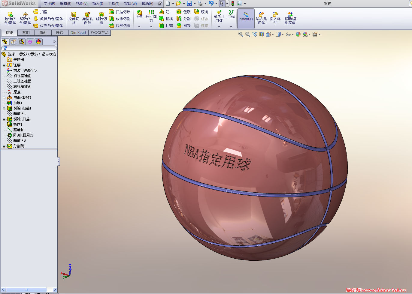Viewport: 412px width, 294px height.
Task: Choose the 抽壳 shell tool
Action: [166, 25]
